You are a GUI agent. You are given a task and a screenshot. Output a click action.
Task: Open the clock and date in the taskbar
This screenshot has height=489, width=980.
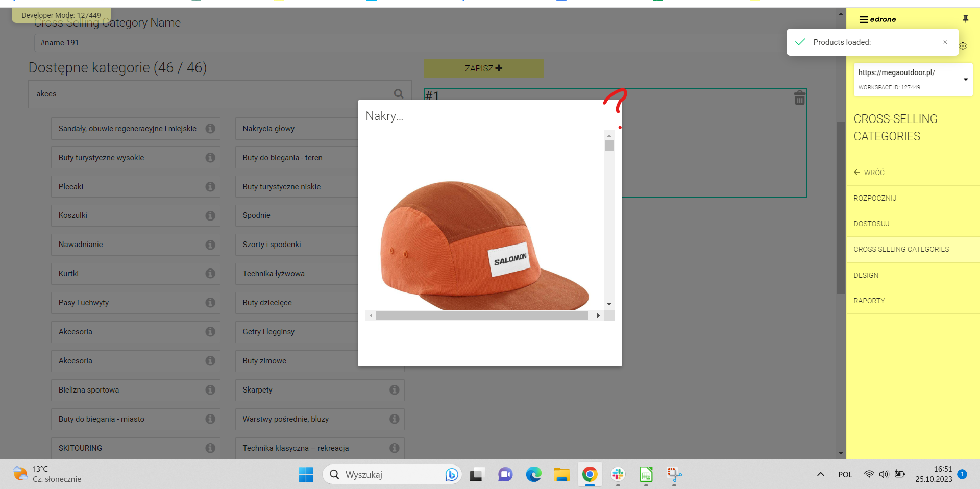click(934, 474)
